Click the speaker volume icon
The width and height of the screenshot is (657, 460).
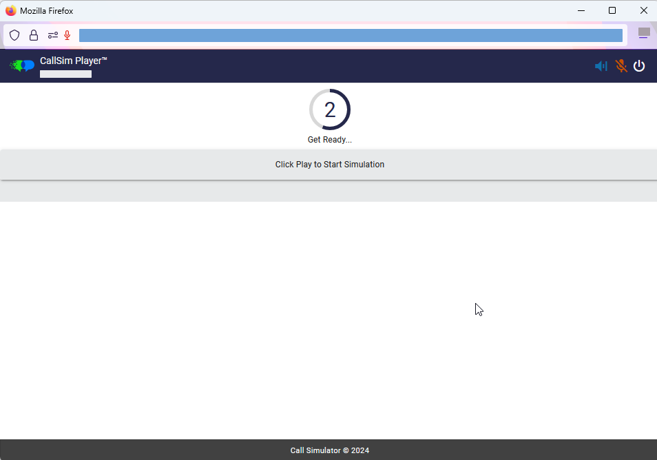tap(601, 66)
